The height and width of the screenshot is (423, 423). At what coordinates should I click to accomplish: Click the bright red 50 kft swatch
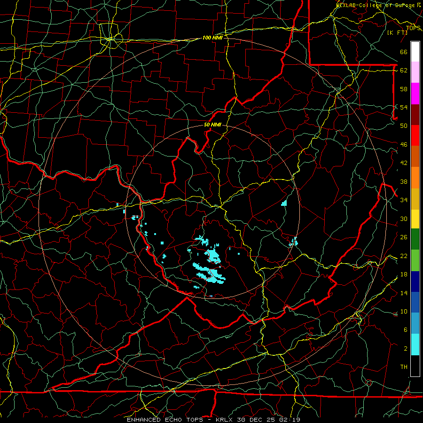pos(415,135)
